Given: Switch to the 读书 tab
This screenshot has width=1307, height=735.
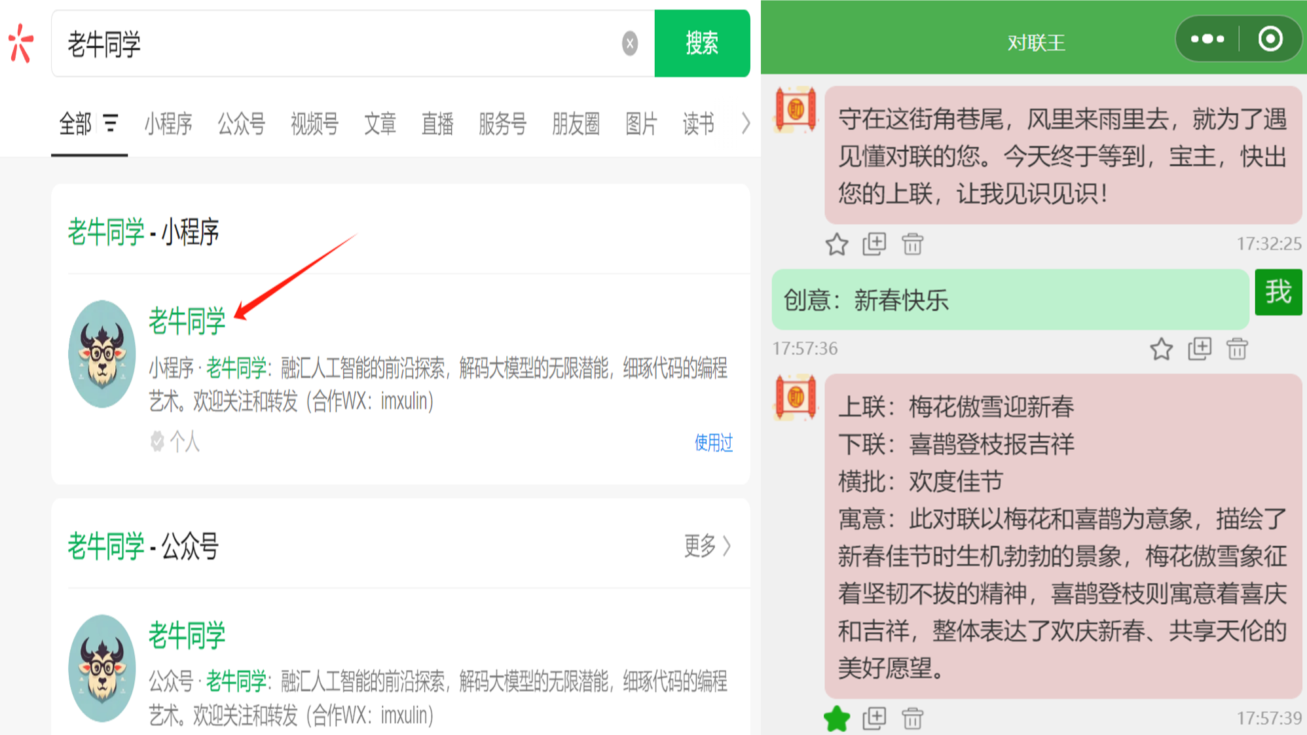Looking at the screenshot, I should (x=698, y=123).
